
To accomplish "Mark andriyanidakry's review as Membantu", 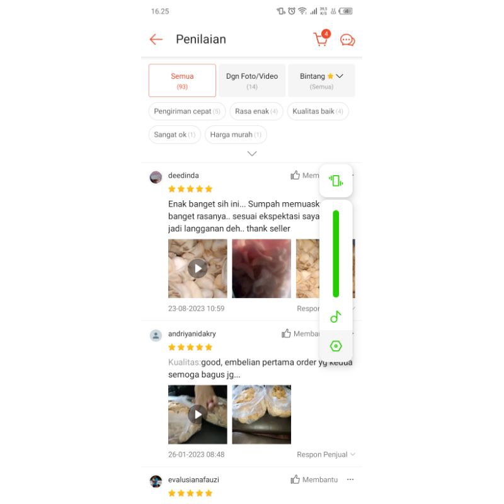I will (301, 334).
